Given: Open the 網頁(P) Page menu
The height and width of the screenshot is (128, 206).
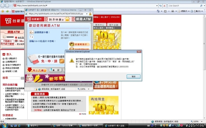Looking at the screenshot, I should pyautogui.click(x=183, y=11).
